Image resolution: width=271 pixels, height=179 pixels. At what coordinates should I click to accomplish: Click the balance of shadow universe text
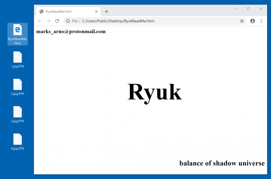point(222,163)
